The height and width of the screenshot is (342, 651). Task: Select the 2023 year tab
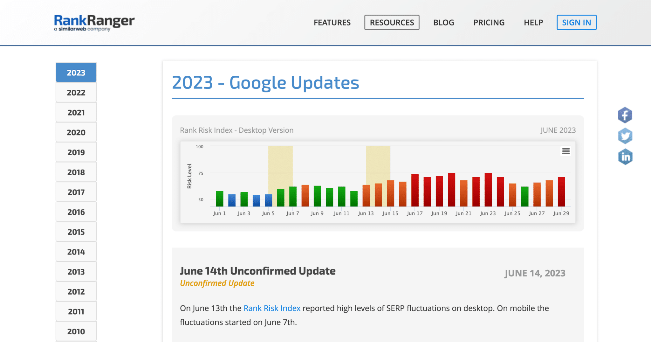[x=76, y=73]
